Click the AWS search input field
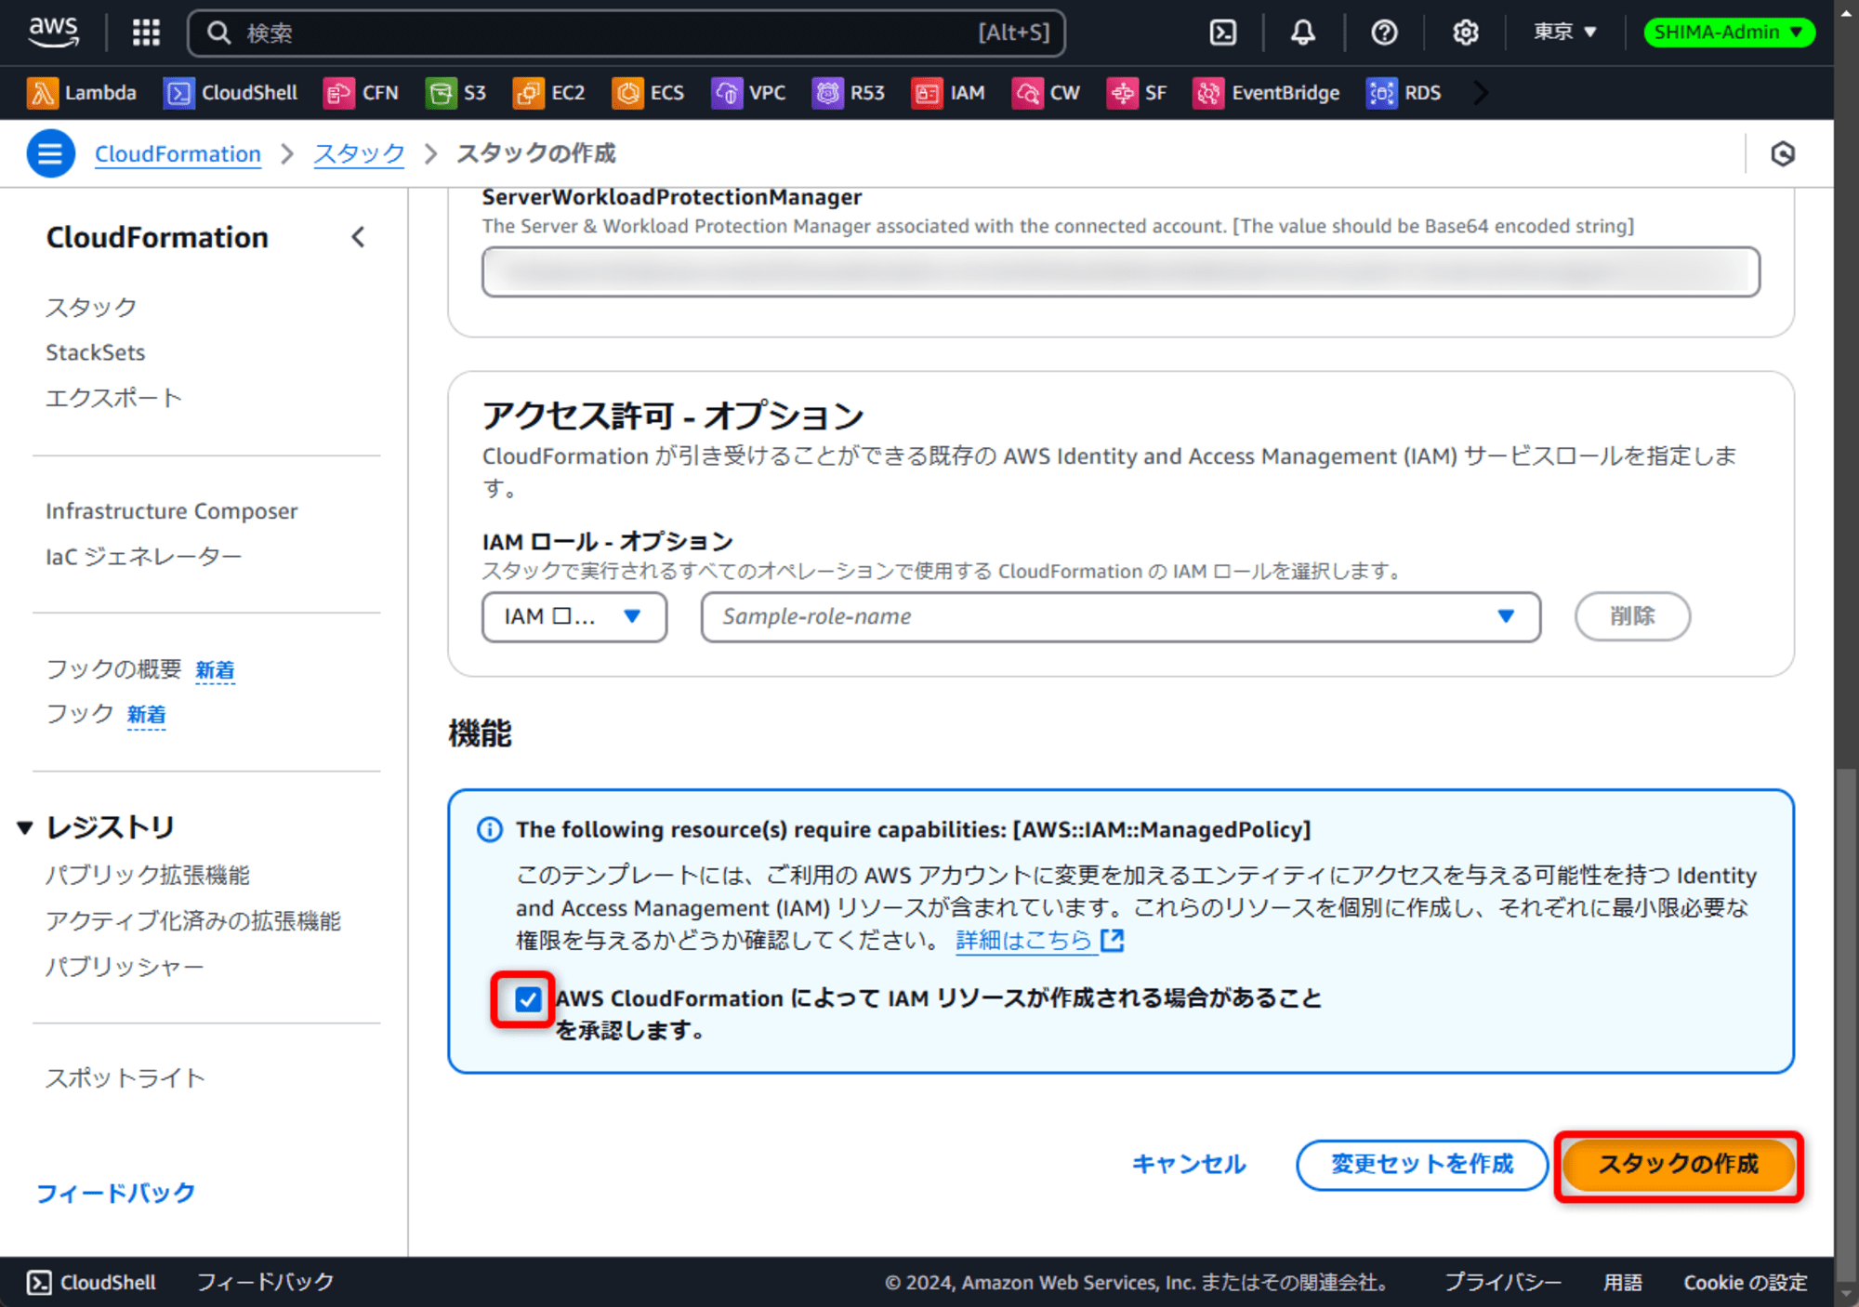Screen dimensions: 1859x1307 coord(625,33)
